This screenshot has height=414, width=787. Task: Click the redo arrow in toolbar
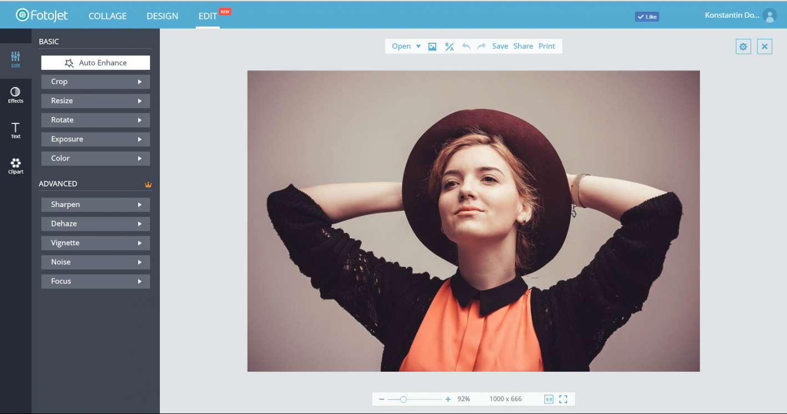(x=481, y=47)
